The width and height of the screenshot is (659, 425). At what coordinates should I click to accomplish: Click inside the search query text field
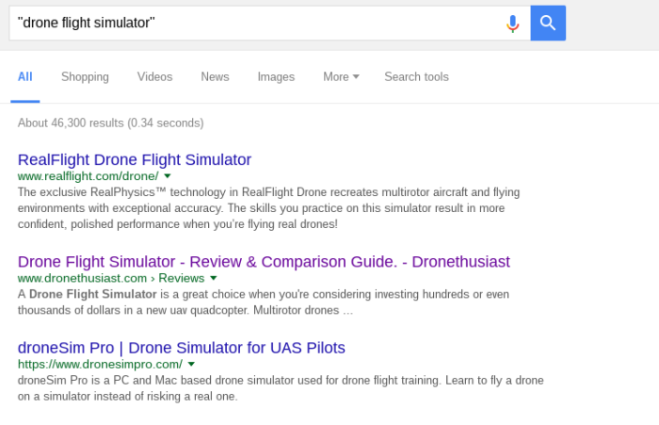[256, 24]
